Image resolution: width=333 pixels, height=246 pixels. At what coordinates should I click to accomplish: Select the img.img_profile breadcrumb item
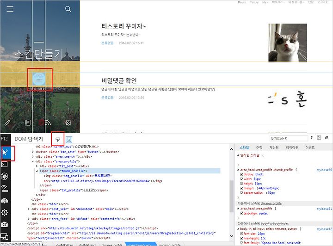(170, 245)
